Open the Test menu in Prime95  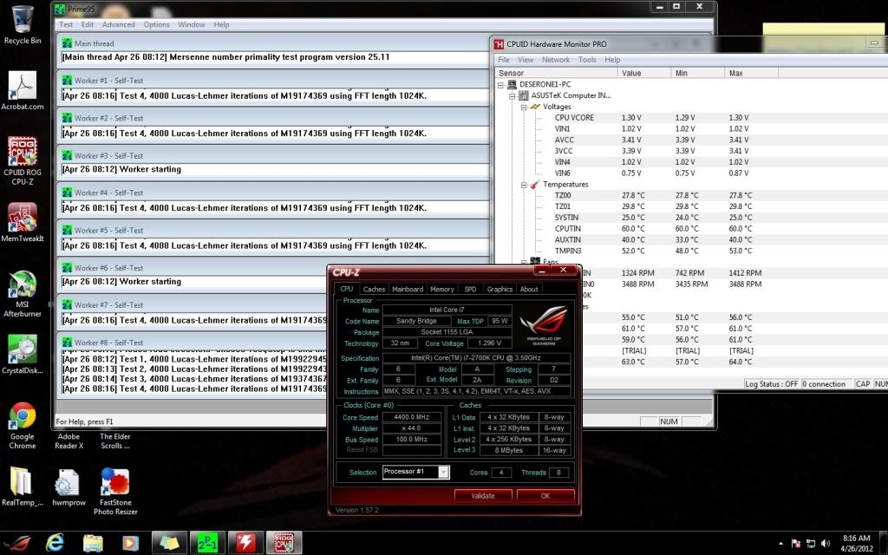pos(66,24)
